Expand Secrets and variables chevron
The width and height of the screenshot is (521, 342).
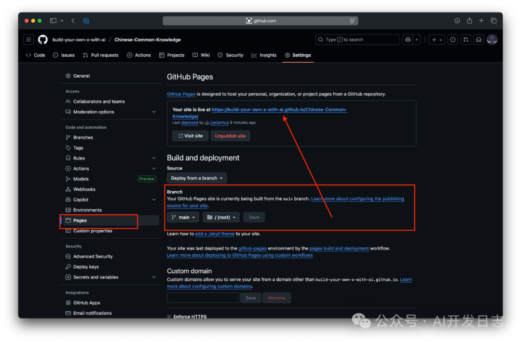[x=154, y=277]
